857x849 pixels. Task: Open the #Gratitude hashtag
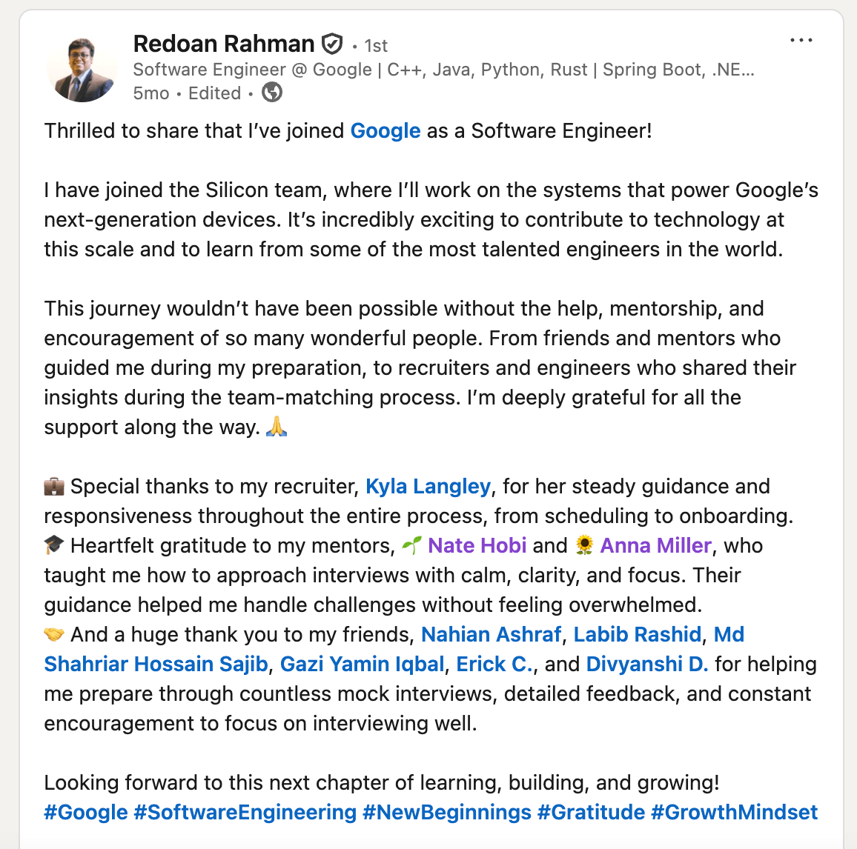click(x=591, y=813)
